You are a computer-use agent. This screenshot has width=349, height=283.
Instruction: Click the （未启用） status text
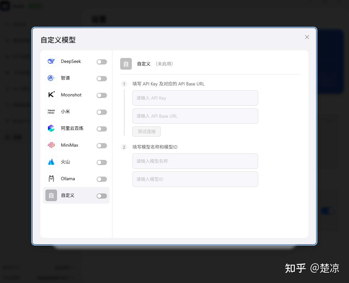[164, 64]
